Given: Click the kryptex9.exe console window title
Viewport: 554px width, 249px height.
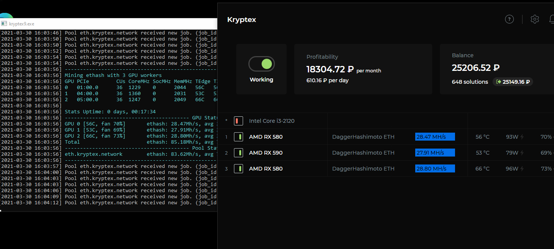Looking at the screenshot, I should pyautogui.click(x=22, y=24).
